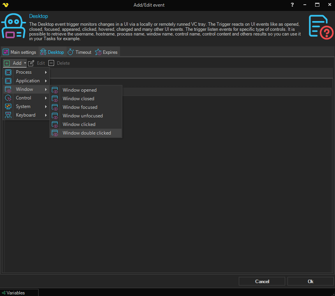This screenshot has width=335, height=296.
Task: Switch to the Timeout tab
Action: tap(79, 52)
